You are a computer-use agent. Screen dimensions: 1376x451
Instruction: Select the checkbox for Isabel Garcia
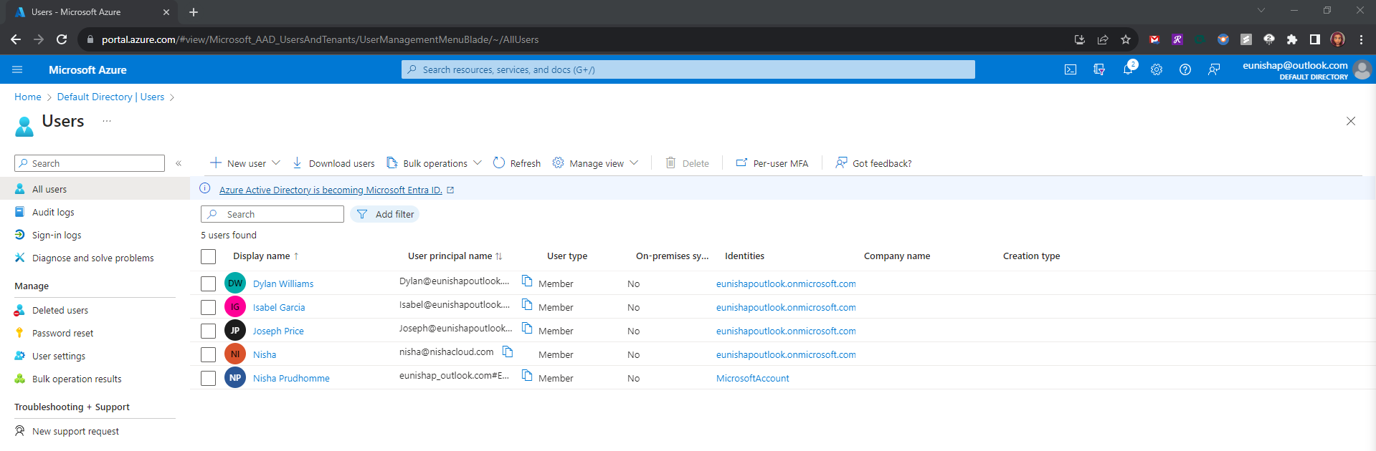(208, 307)
